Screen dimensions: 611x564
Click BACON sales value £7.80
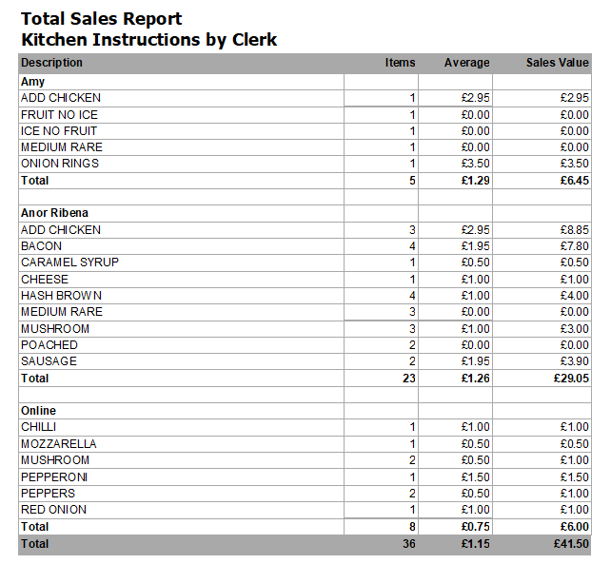coord(575,246)
